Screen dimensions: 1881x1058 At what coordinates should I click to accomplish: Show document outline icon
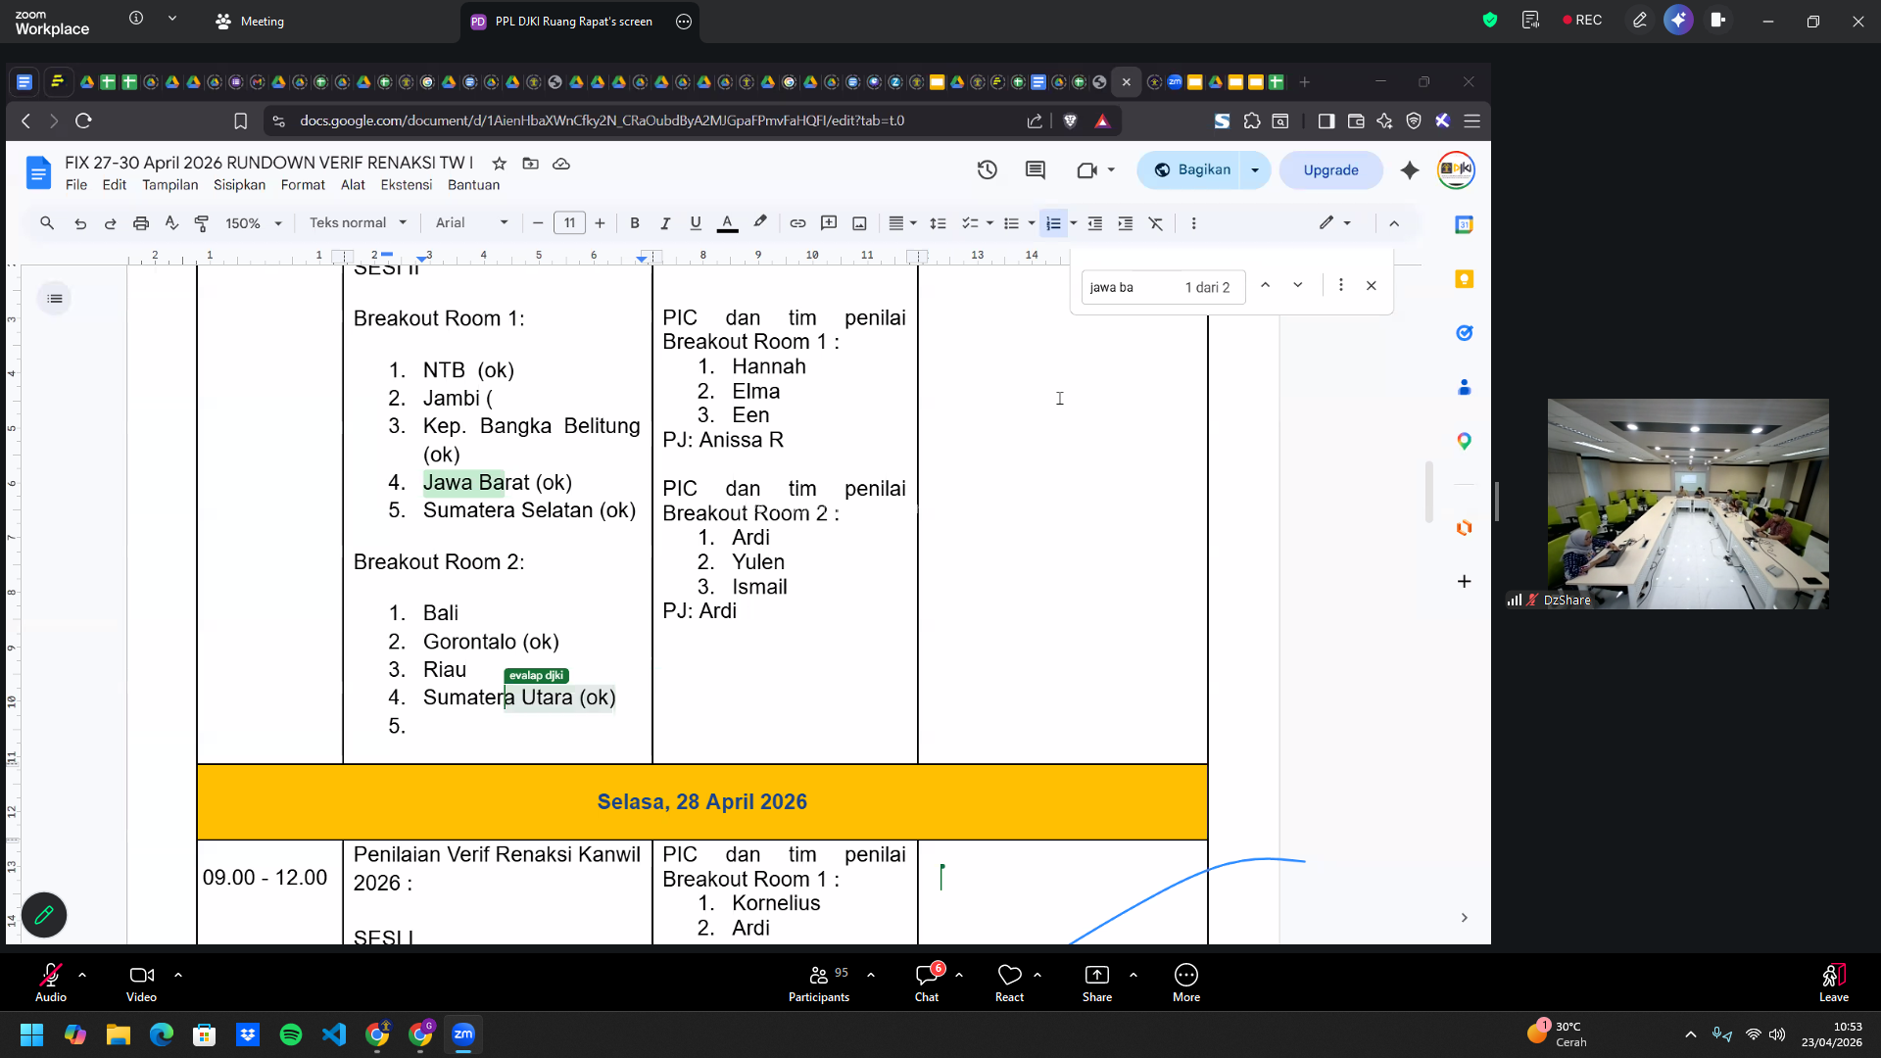coord(55,299)
